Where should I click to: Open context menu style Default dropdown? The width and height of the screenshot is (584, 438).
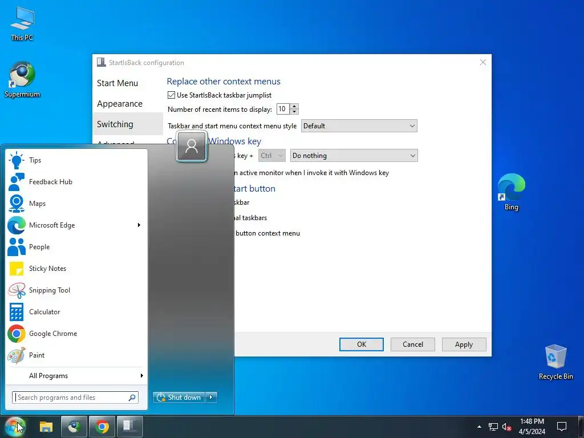click(359, 126)
